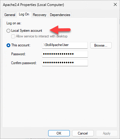120x139 pixels.
Task: Open the Recovery tab
Action: click(x=40, y=15)
